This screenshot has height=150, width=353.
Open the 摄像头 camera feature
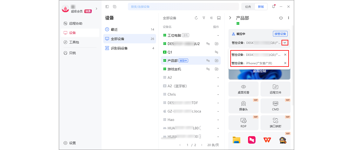pyautogui.click(x=244, y=106)
